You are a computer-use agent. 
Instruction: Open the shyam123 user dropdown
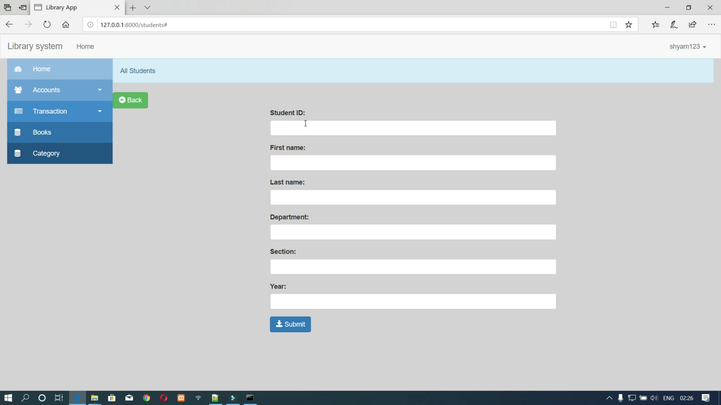687,46
